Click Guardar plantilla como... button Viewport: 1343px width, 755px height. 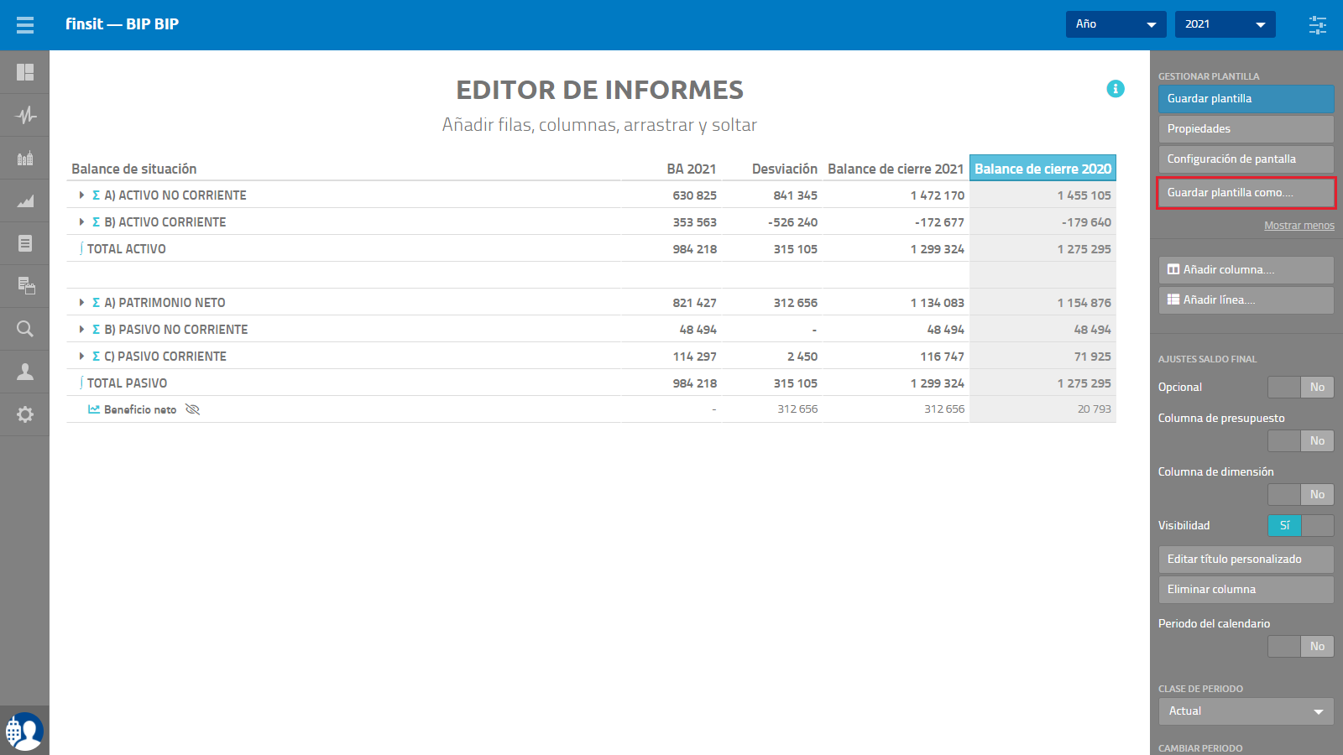pyautogui.click(x=1246, y=193)
